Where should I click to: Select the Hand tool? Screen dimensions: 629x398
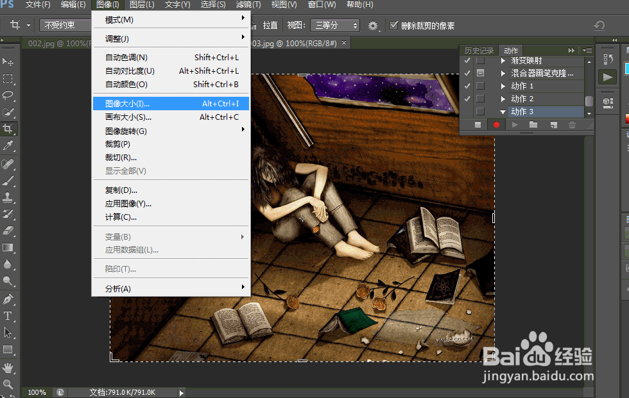click(8, 368)
